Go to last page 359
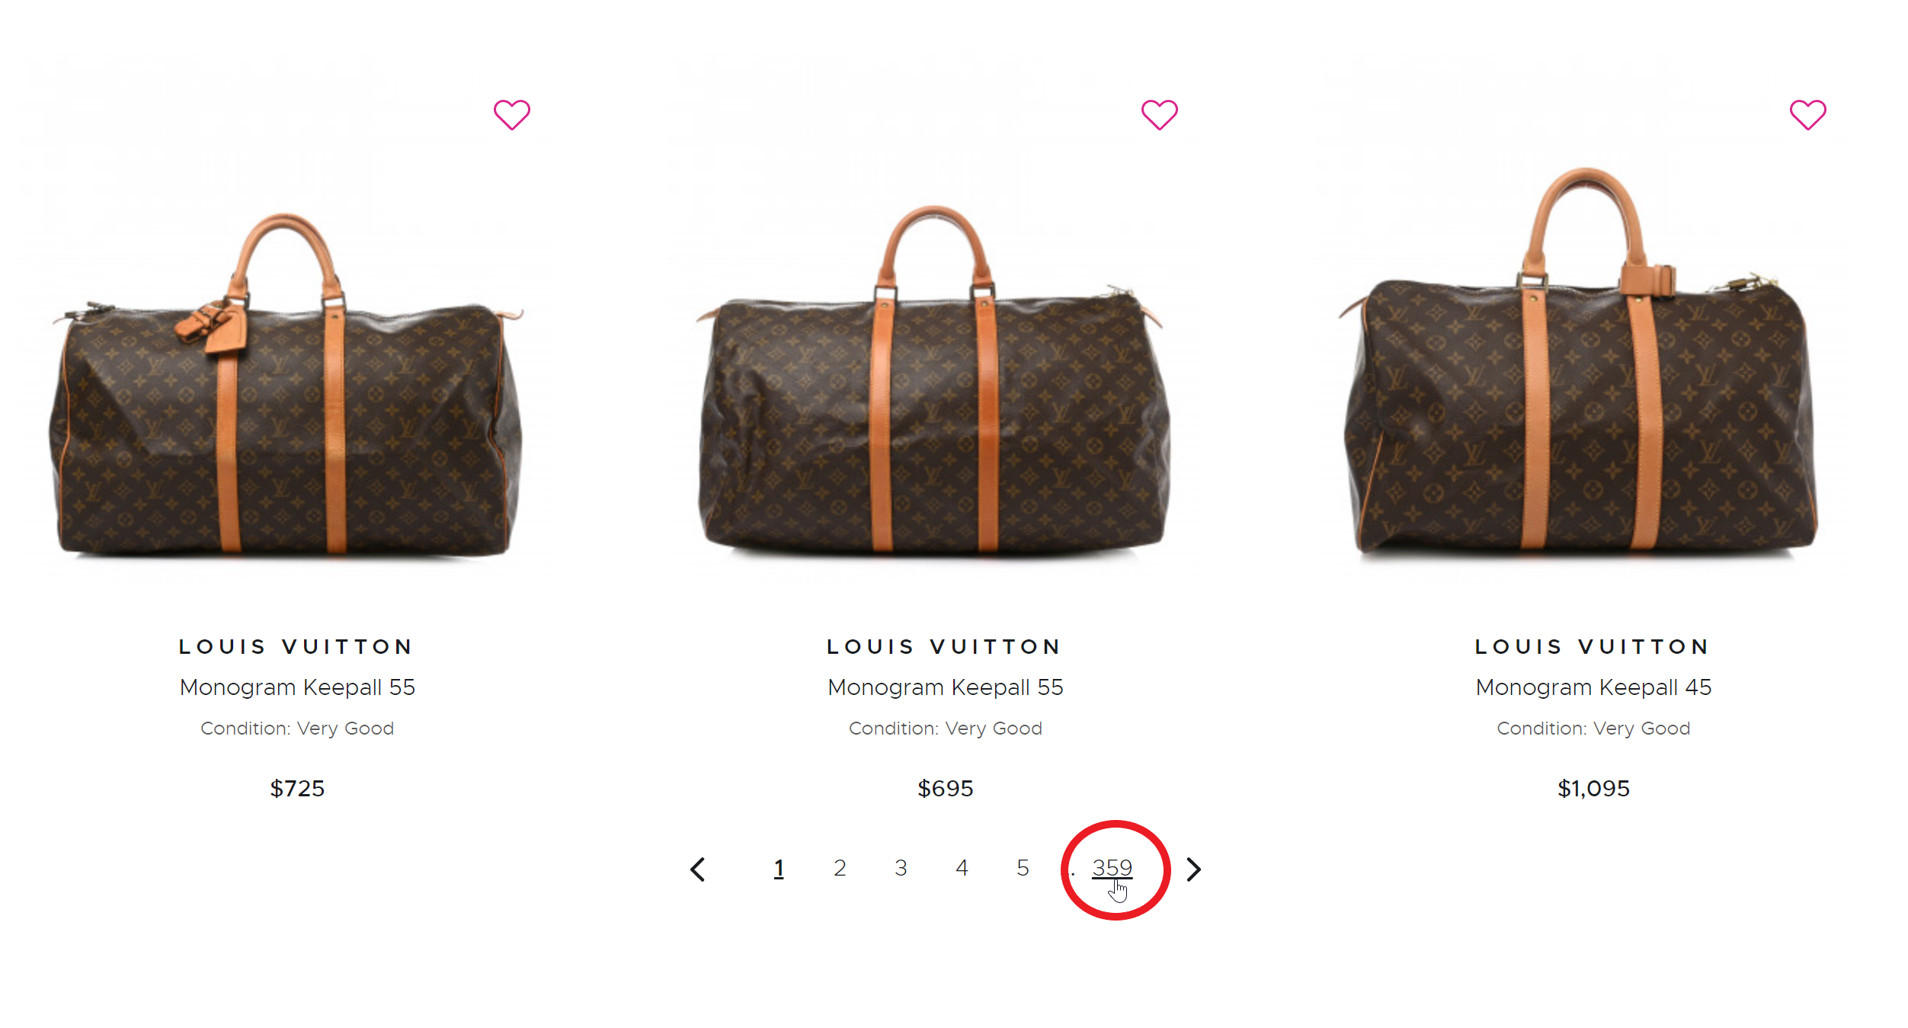This screenshot has height=1028, width=1908. [x=1112, y=868]
